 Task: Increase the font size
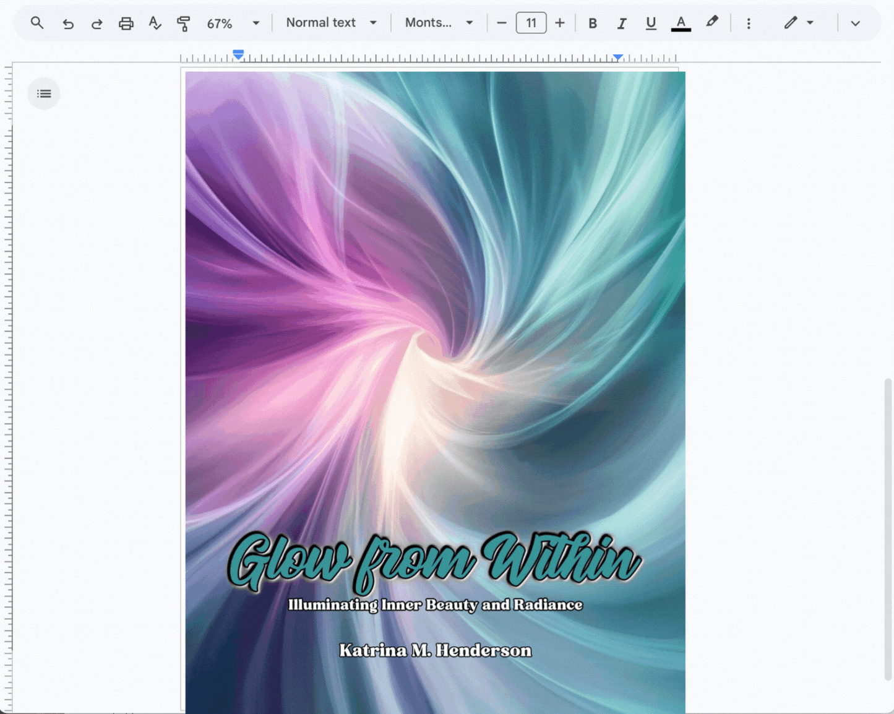[x=559, y=23]
